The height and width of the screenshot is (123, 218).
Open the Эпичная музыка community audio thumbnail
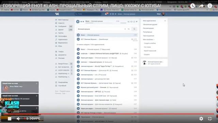[144, 63]
